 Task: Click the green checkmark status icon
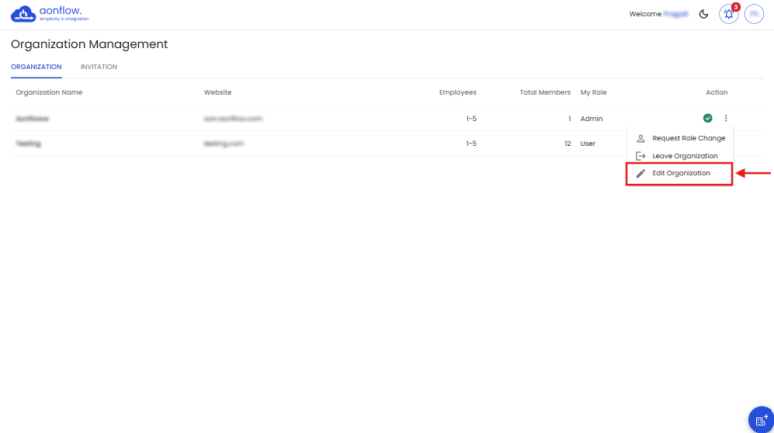707,118
